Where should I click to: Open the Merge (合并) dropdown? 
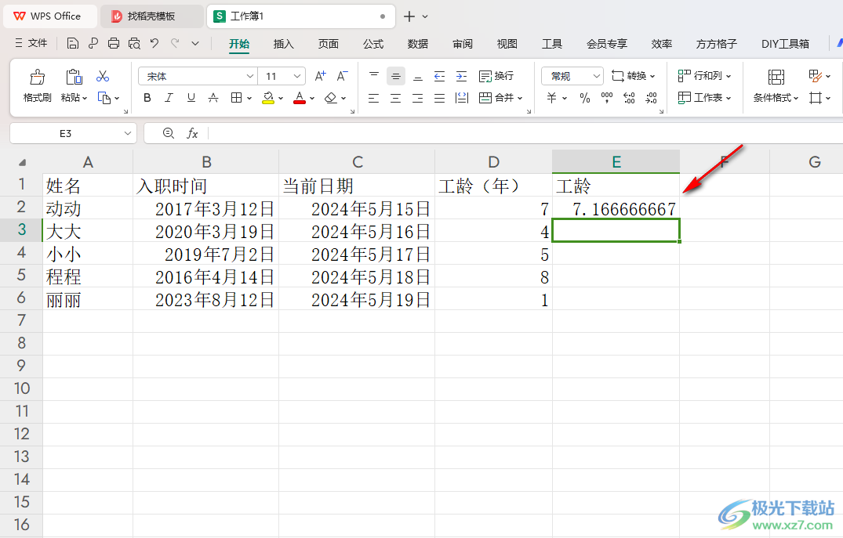coord(520,98)
